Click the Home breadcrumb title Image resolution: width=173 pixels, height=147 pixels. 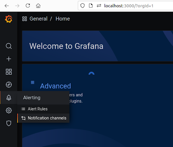[x=63, y=19]
